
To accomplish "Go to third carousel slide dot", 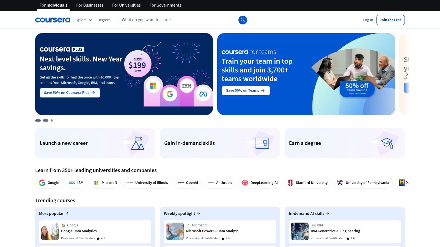I will tap(52, 120).
